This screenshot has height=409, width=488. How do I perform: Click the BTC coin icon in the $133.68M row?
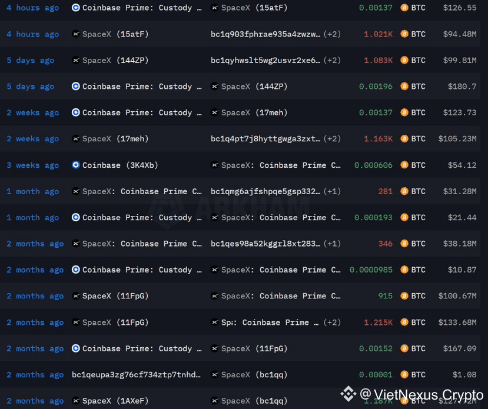[404, 322]
